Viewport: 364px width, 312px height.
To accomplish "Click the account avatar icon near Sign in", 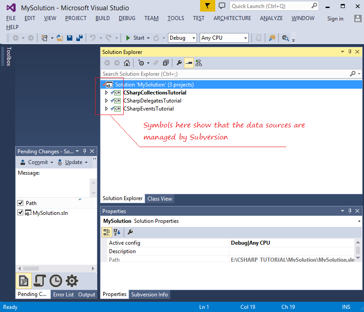I will pyautogui.click(x=358, y=19).
